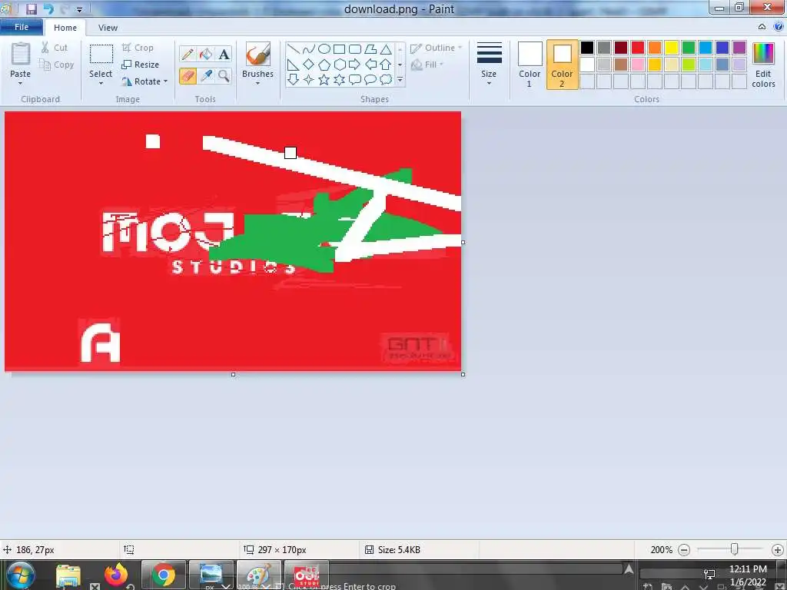Choose the Curve shape
This screenshot has width=787, height=590.
point(309,48)
